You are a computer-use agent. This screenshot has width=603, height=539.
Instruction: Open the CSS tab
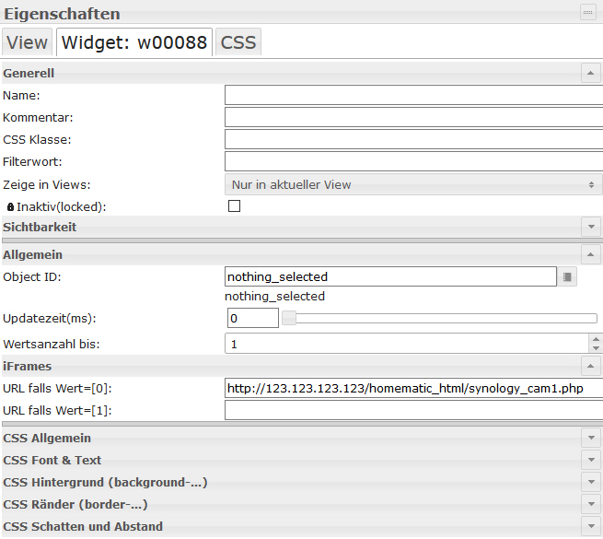tap(238, 42)
